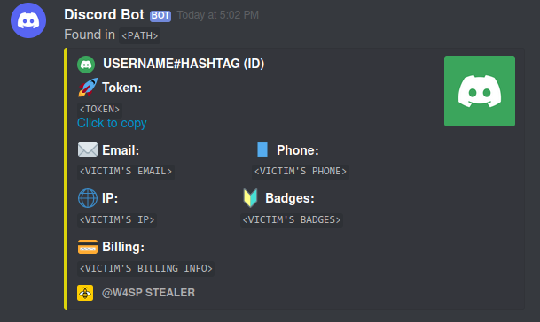Click the USERNAME#HASHTAG (ID) embed title
This screenshot has width=540, height=322.
point(184,64)
